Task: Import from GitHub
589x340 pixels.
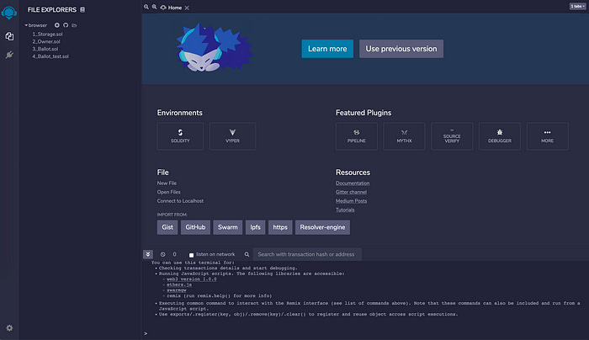Action: [195, 227]
